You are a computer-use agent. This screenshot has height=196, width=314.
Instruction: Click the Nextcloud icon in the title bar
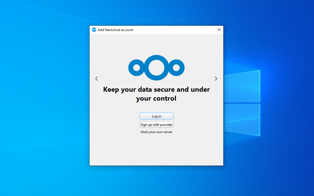94,30
